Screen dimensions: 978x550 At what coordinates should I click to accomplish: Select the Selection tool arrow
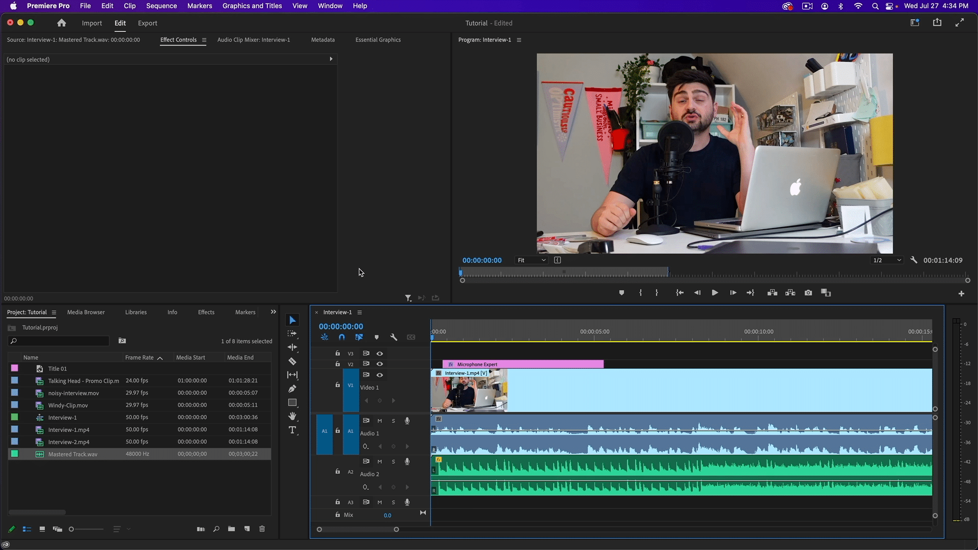(x=292, y=320)
